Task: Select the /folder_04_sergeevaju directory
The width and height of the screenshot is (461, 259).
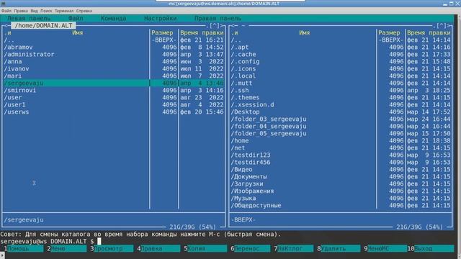Action: (x=269, y=127)
